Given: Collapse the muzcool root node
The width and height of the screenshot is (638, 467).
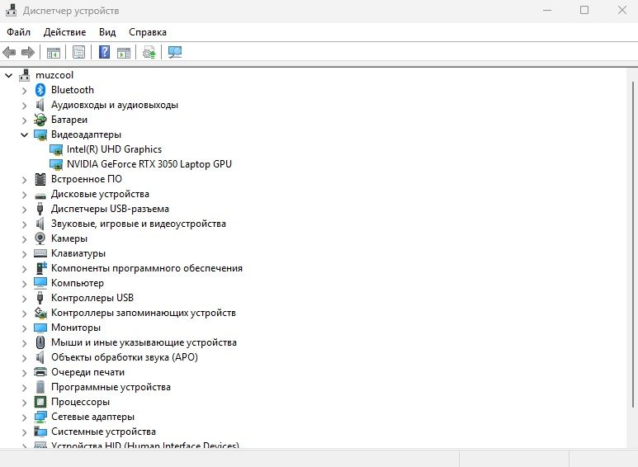Looking at the screenshot, I should coord(9,75).
